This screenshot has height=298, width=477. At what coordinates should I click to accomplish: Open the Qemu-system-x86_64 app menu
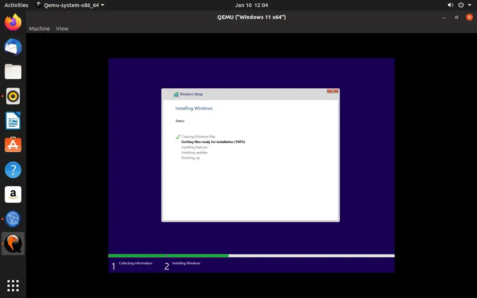point(70,5)
